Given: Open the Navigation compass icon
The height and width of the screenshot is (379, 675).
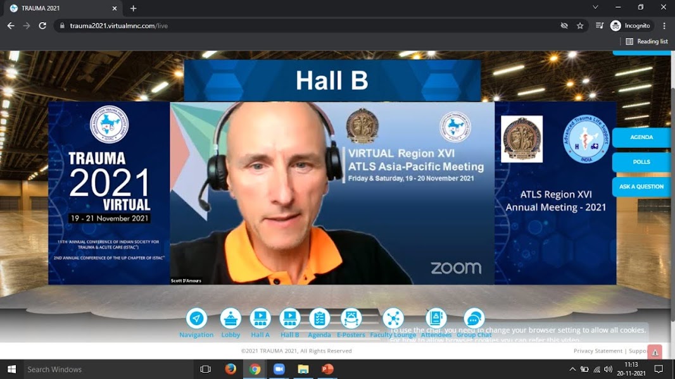Looking at the screenshot, I should click(x=196, y=318).
